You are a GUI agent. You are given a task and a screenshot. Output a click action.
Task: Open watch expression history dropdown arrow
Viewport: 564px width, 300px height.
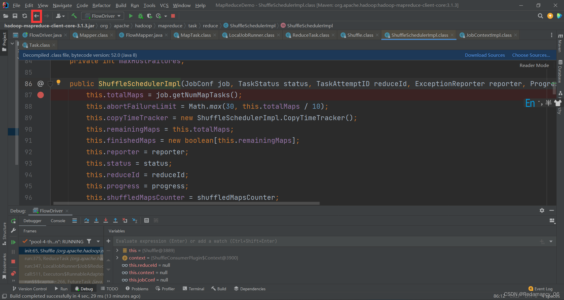551,241
